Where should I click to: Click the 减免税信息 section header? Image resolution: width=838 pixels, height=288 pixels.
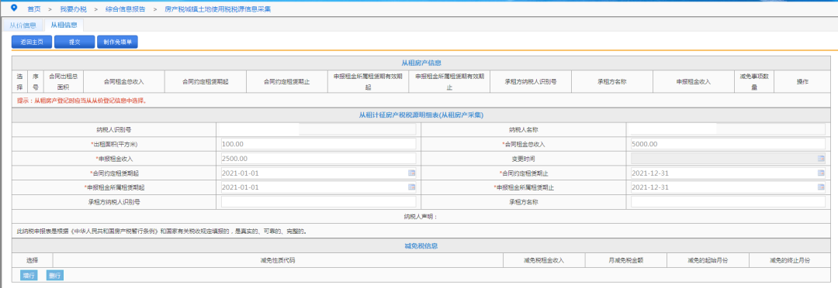click(x=421, y=246)
